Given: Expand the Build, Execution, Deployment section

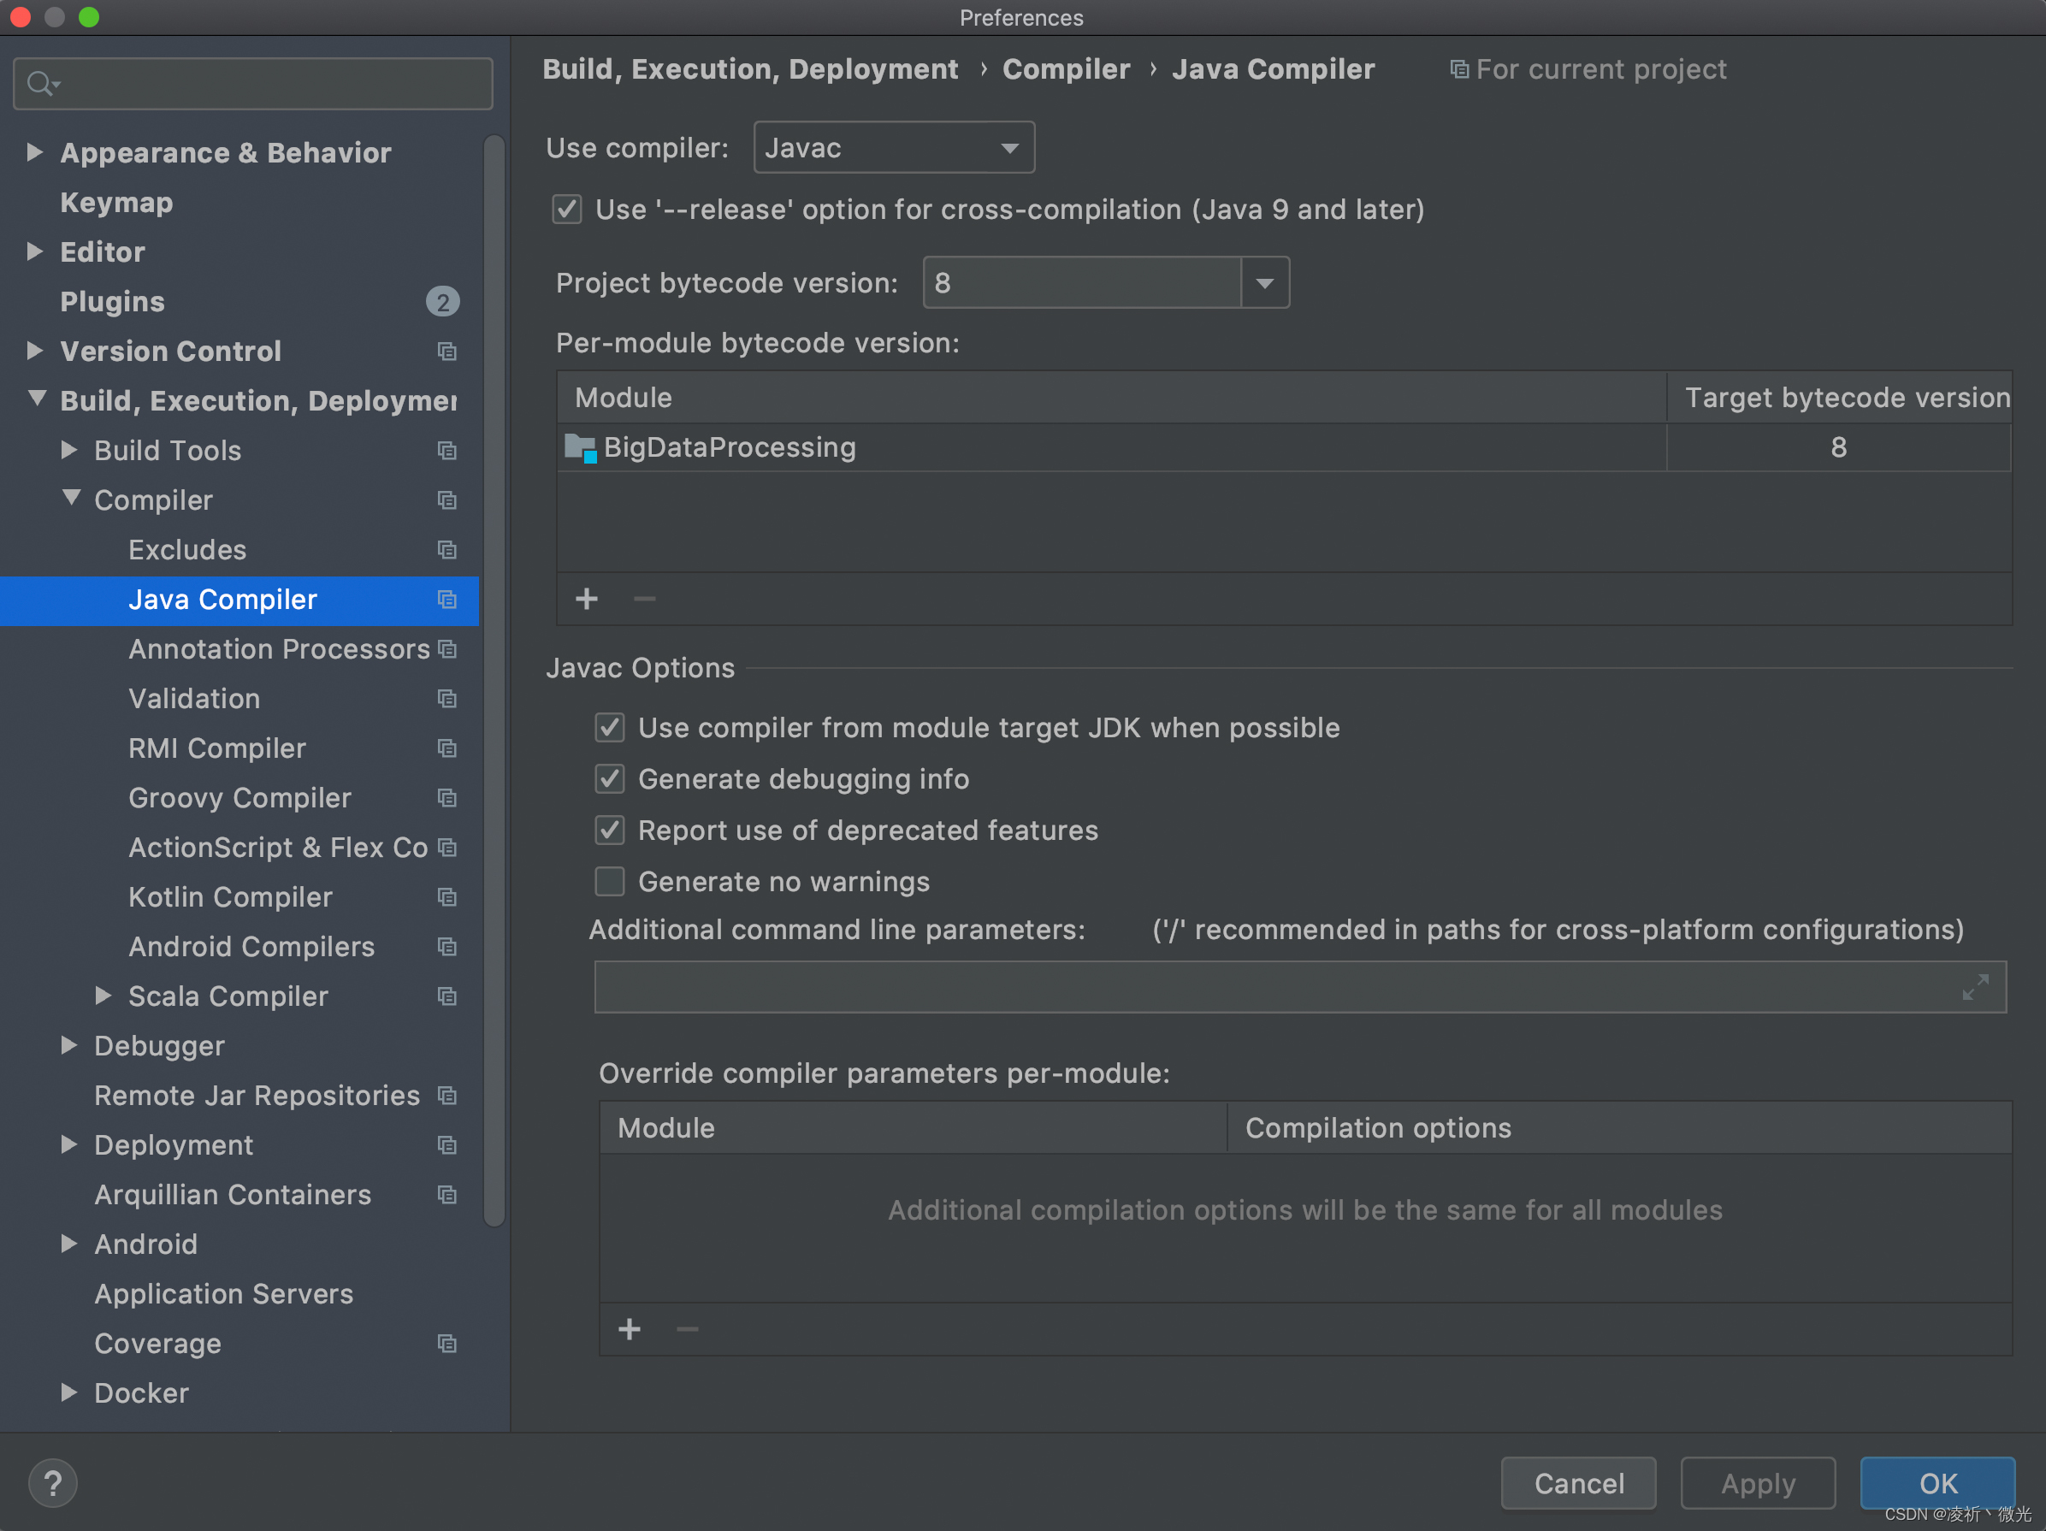Looking at the screenshot, I should (35, 400).
